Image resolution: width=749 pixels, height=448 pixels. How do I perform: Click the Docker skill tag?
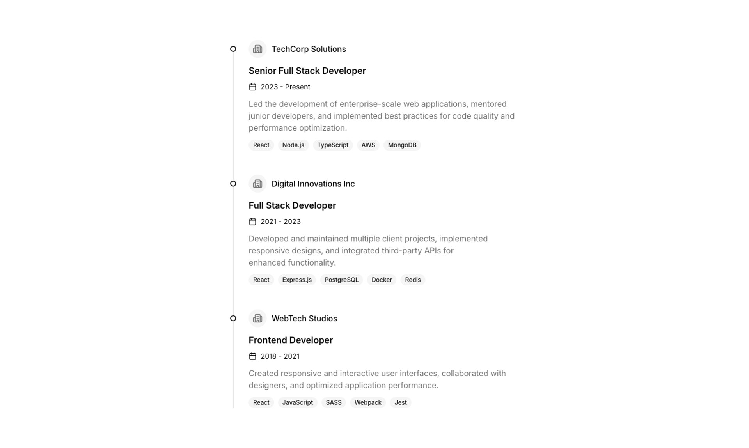(382, 280)
